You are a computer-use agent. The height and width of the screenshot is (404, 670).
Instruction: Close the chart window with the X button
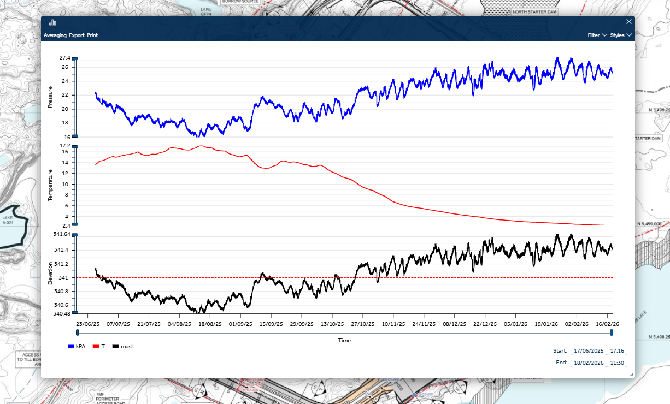click(x=628, y=22)
